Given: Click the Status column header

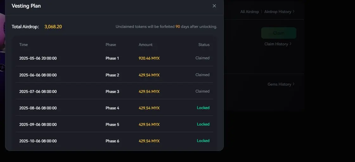Looking at the screenshot, I should pos(204,45).
